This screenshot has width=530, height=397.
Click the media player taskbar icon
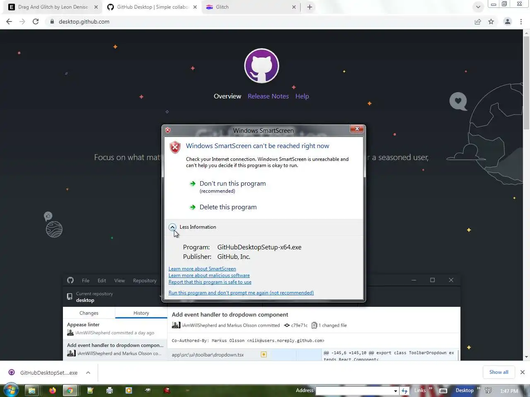[128, 390]
